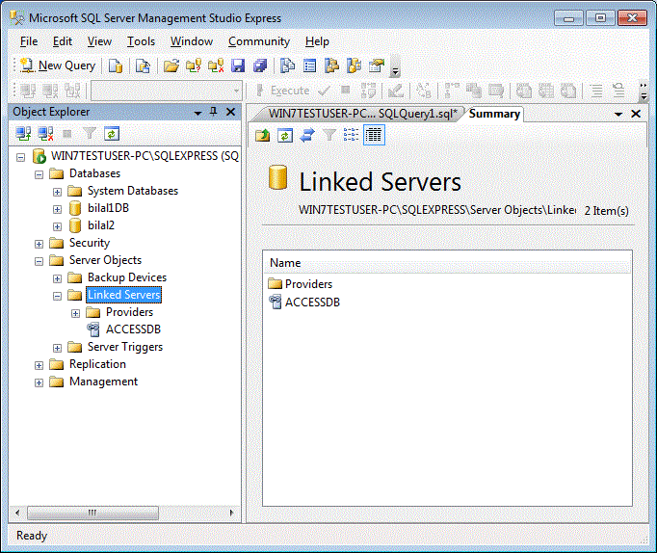
Task: Expand the Providers folder in tree
Action: click(x=75, y=314)
